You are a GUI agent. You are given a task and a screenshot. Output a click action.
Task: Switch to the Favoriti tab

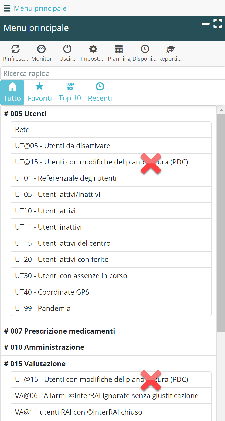click(x=40, y=92)
